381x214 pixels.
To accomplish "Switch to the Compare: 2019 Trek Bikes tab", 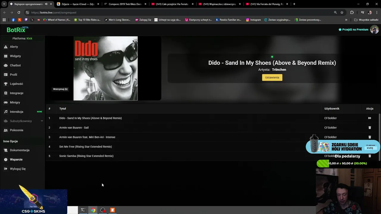I will 125,4.
